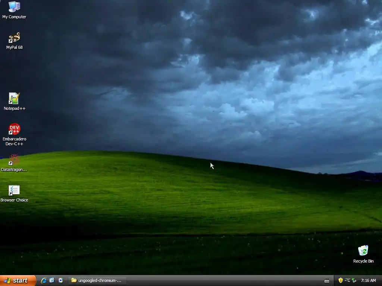Viewport: 382px width, 286px height.
Task: Switch to the ungoogled-chromium taskbar window
Action: (97, 280)
